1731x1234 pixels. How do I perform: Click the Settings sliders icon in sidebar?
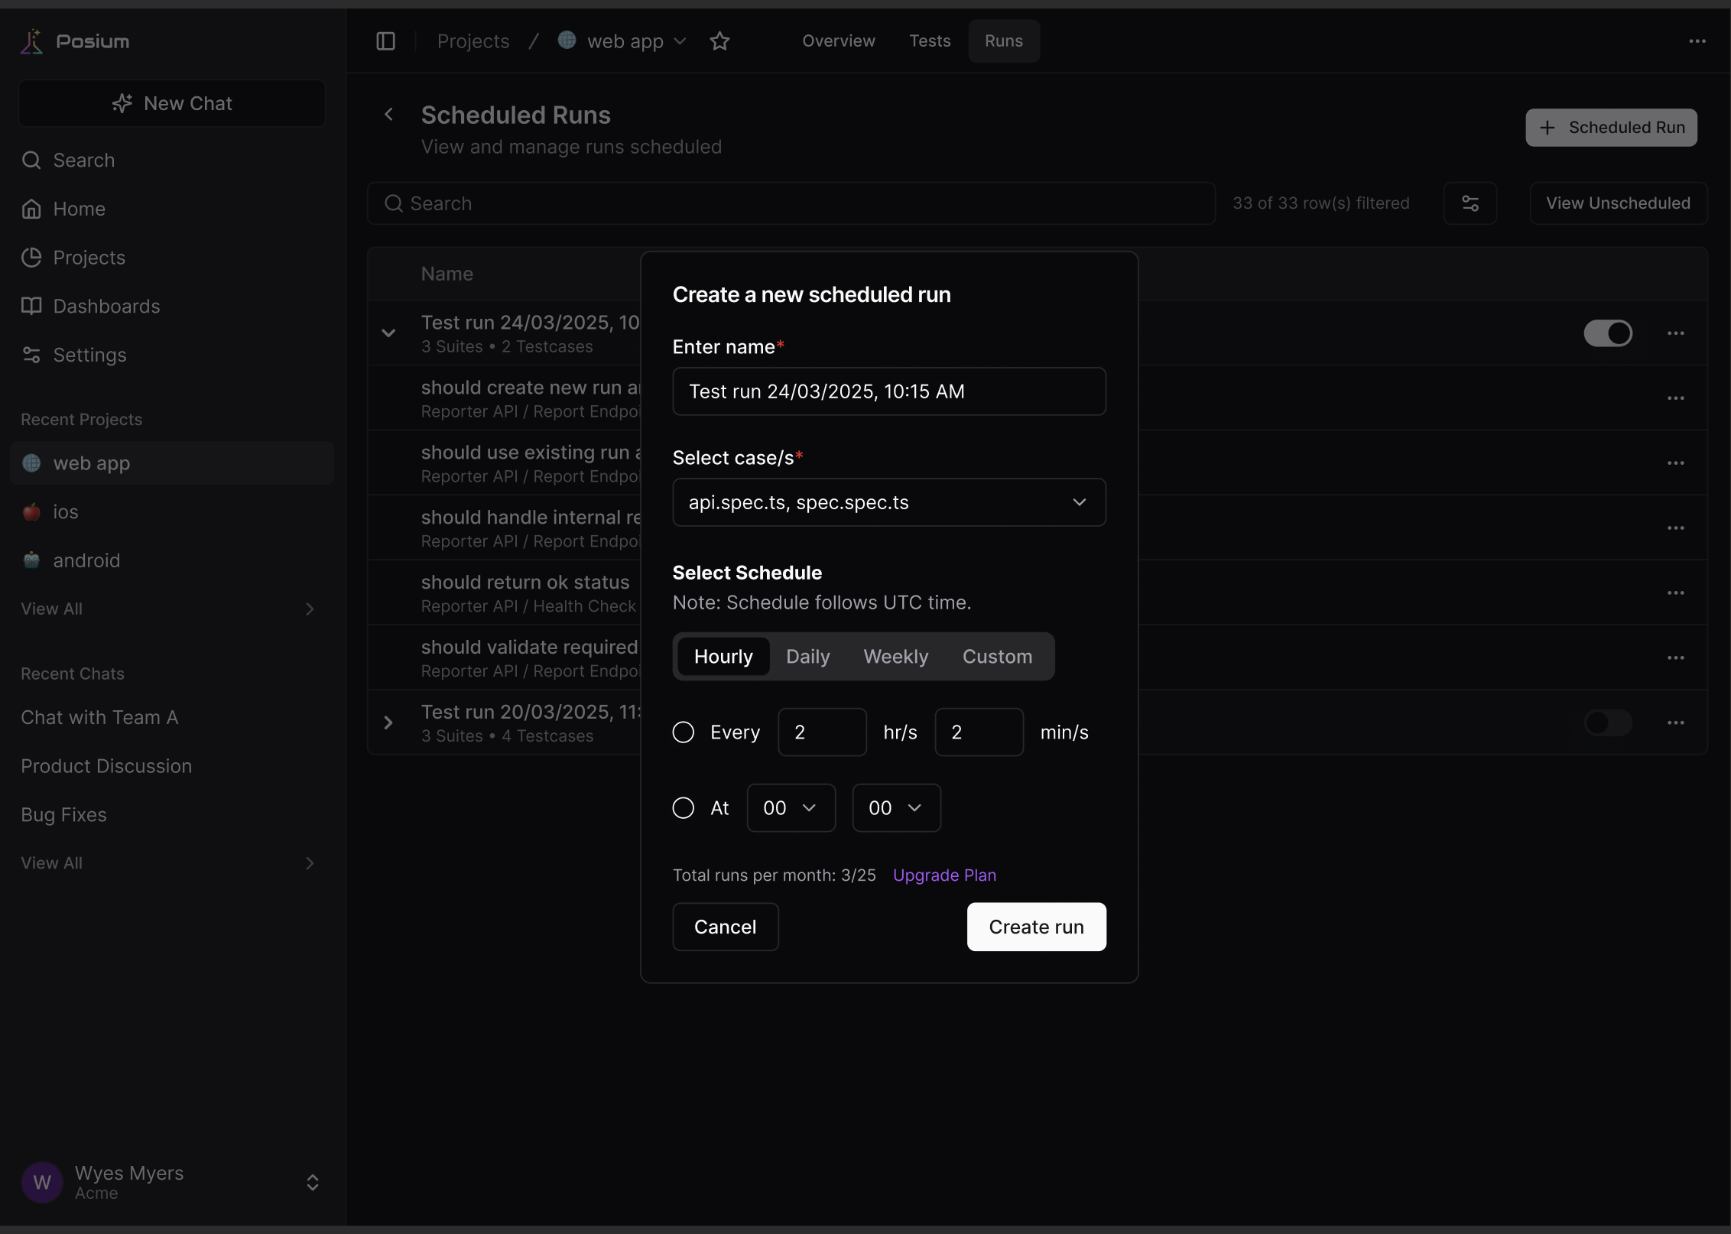pos(31,355)
